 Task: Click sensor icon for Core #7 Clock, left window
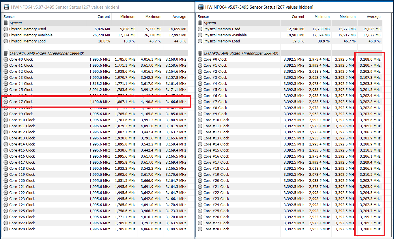pos(6,102)
